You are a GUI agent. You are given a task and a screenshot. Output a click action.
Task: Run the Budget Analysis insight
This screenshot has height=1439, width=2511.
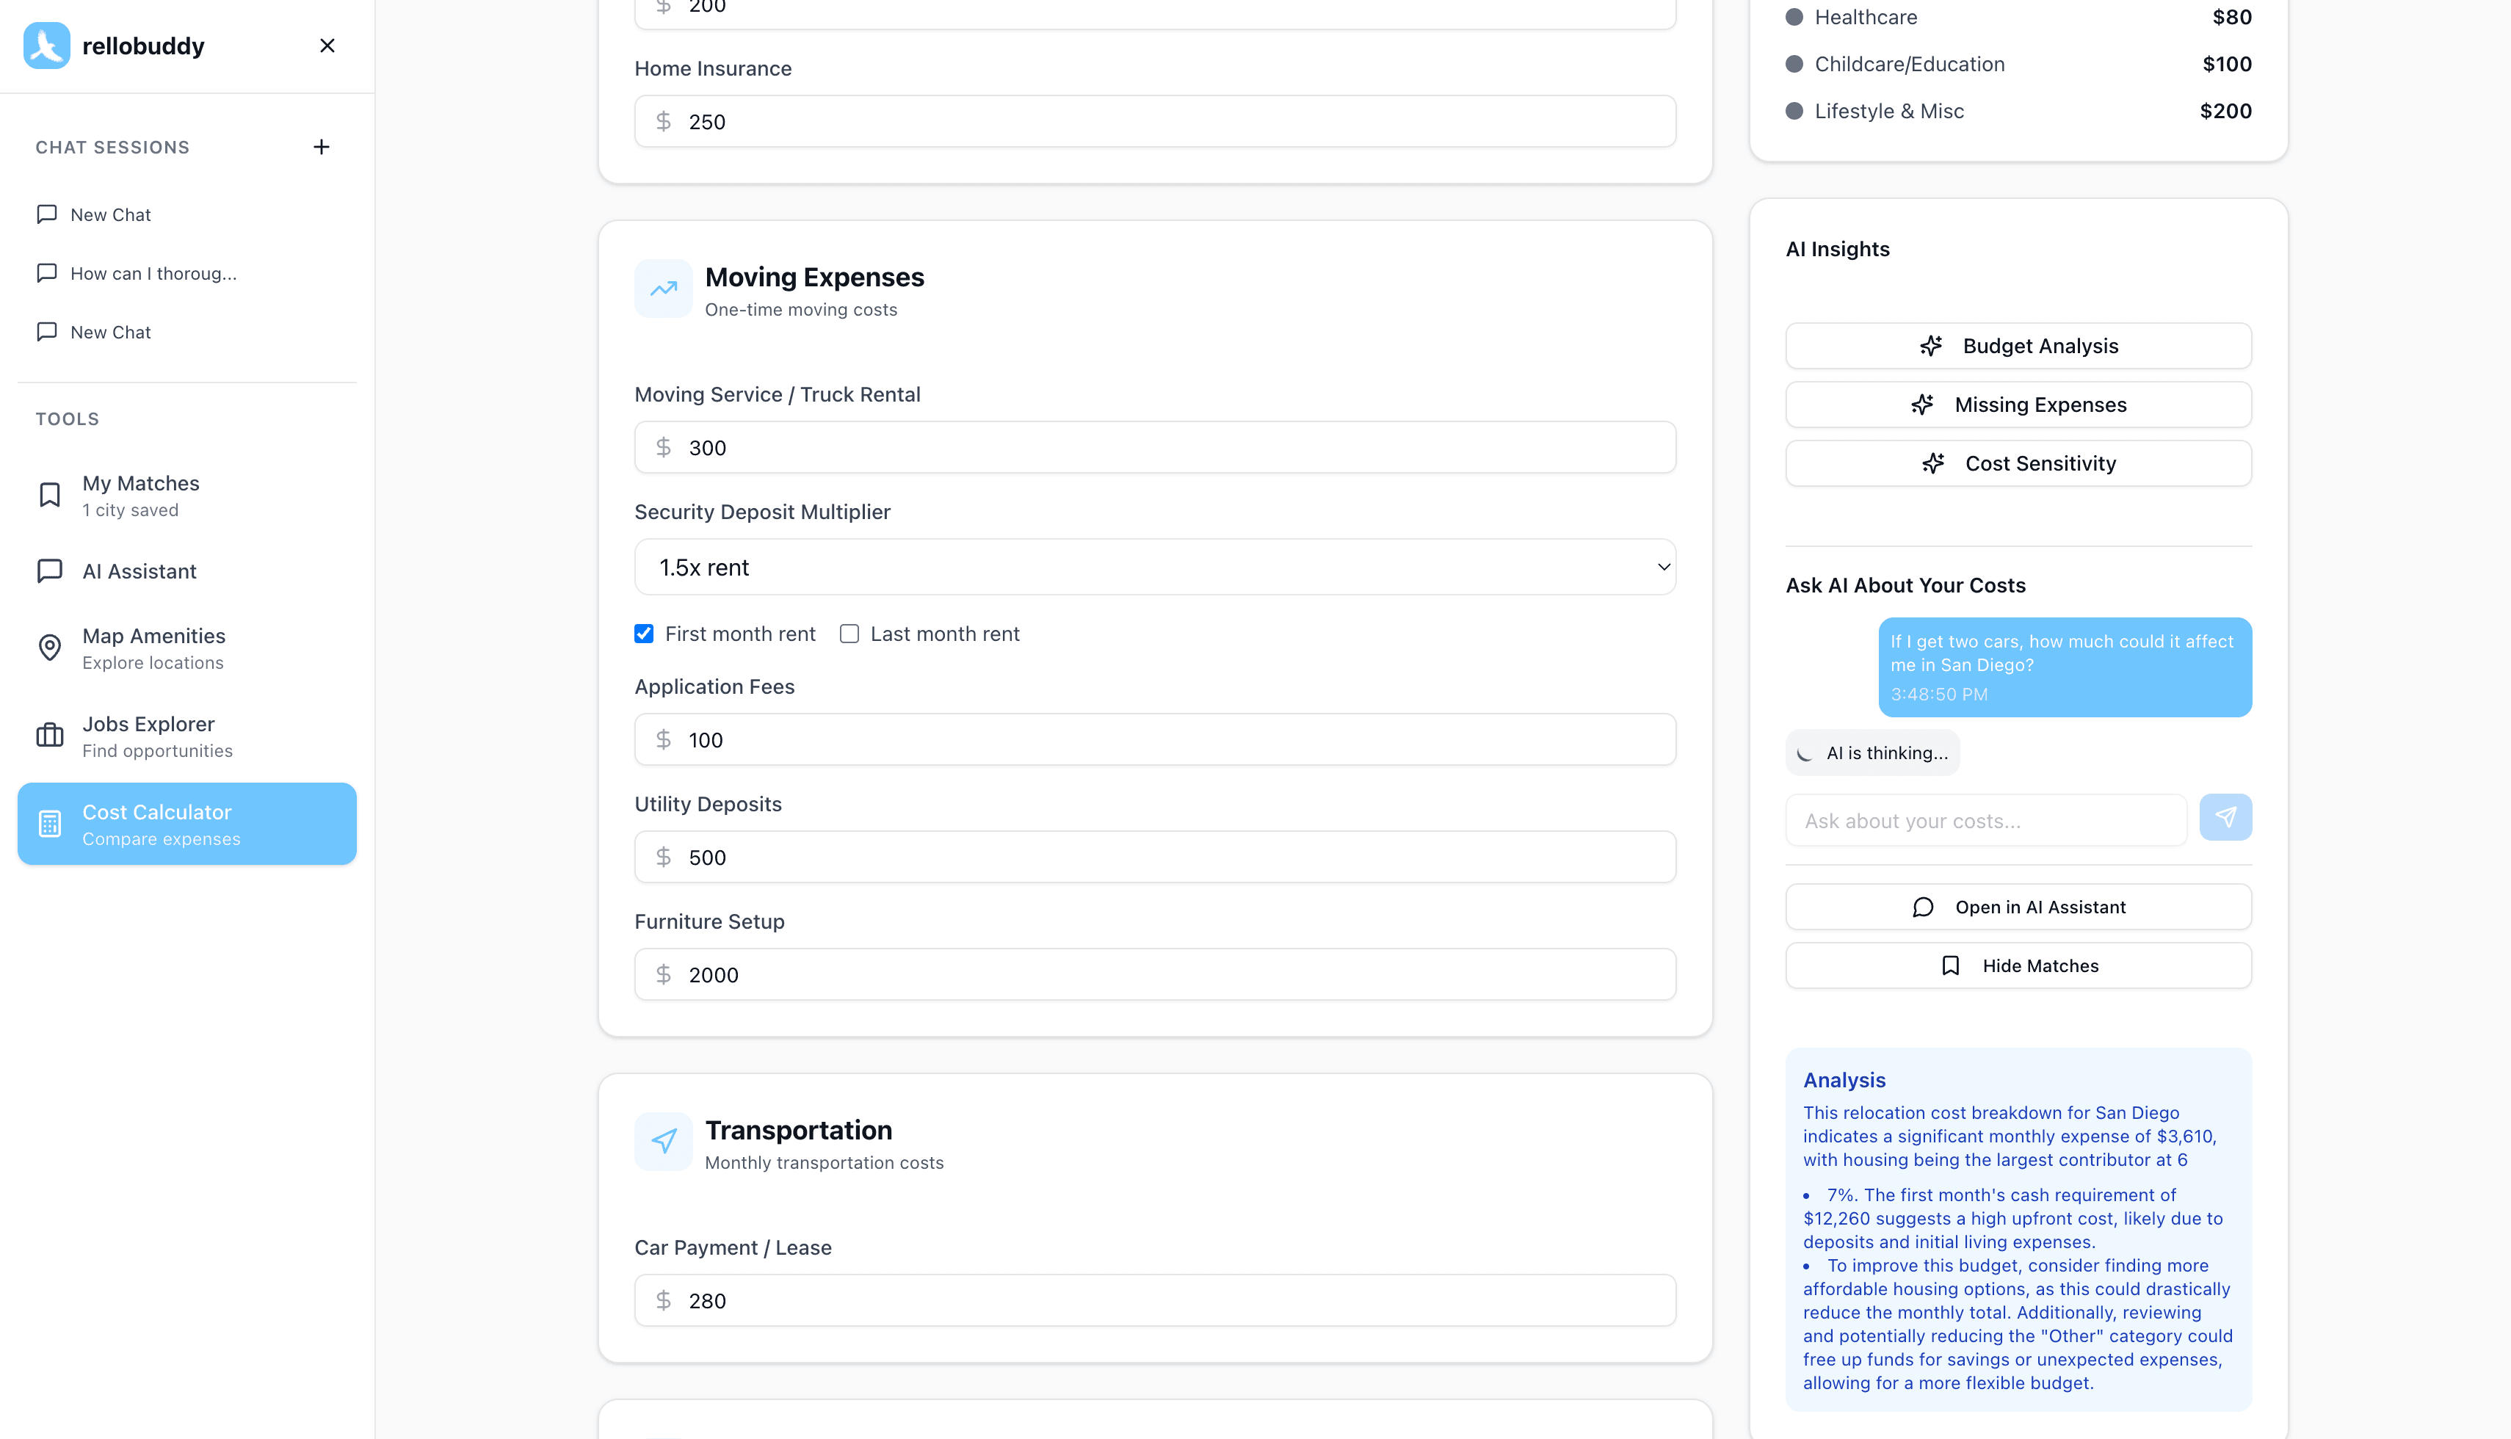[2018, 346]
